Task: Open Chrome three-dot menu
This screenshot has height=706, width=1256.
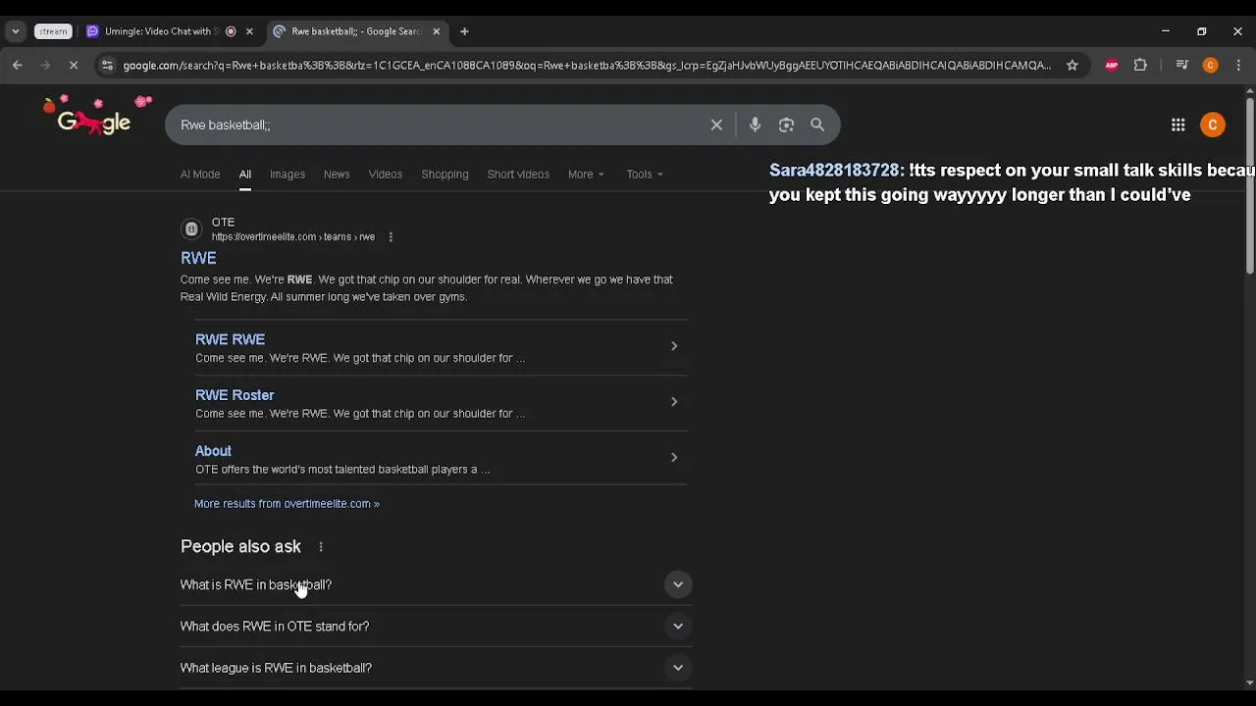Action: point(1238,66)
